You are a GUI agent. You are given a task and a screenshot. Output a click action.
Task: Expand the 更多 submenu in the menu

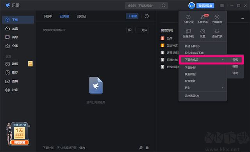tap(203, 88)
